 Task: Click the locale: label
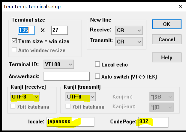coord(36,121)
